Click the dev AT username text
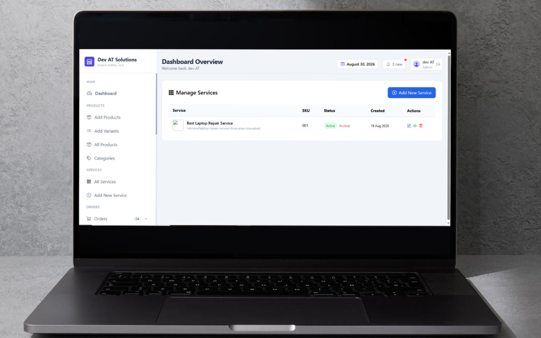This screenshot has width=541, height=338. (428, 62)
